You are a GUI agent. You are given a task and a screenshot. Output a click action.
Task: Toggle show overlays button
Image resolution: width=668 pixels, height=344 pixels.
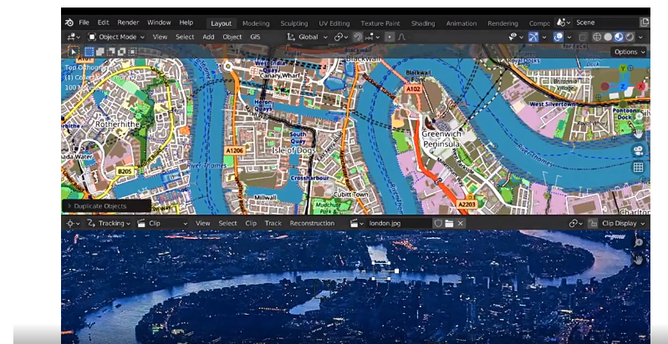pyautogui.click(x=558, y=37)
